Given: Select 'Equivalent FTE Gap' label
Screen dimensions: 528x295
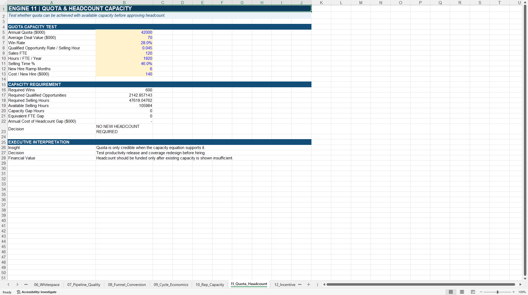Looking at the screenshot, I should (x=51, y=116).
